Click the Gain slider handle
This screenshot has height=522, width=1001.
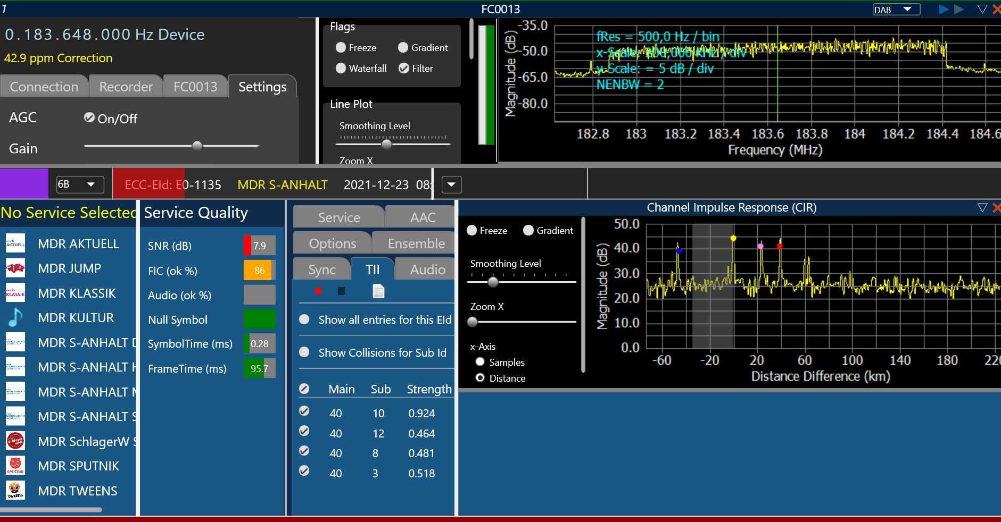coord(197,146)
